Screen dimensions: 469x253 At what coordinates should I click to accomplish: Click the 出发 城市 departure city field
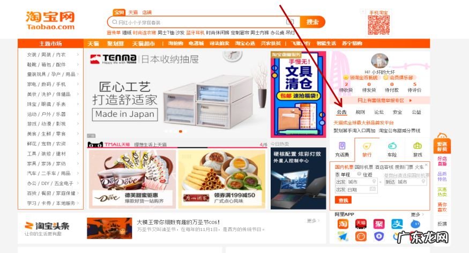(x=356, y=182)
